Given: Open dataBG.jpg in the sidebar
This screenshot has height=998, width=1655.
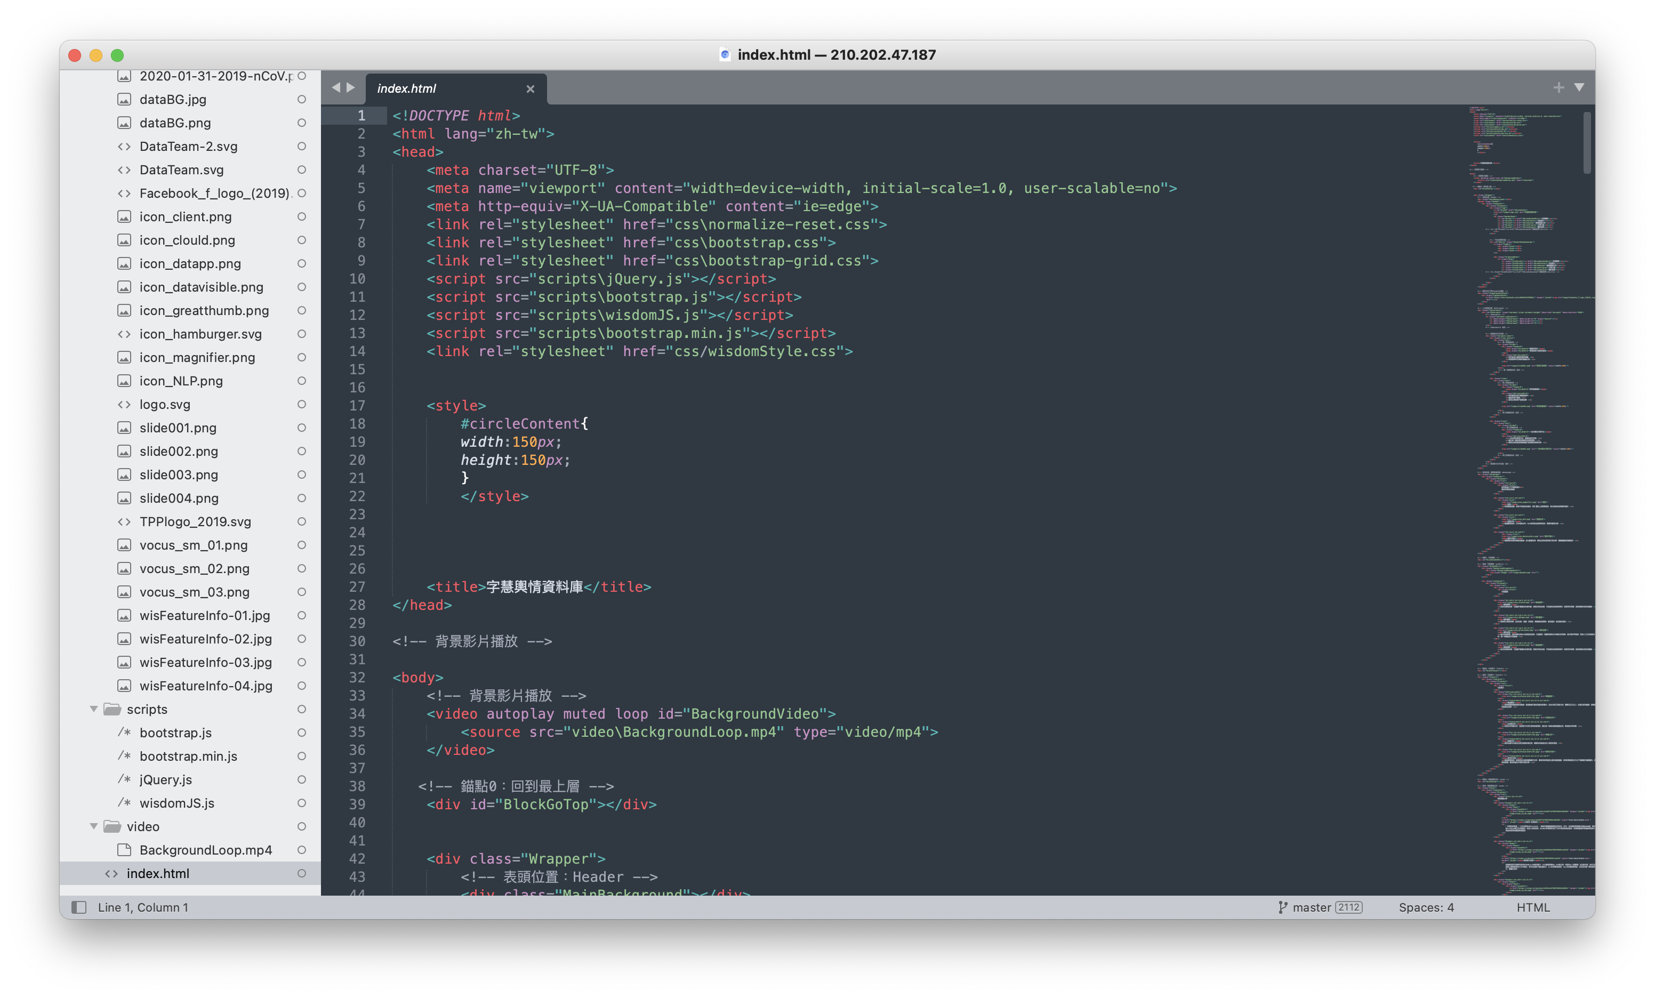Looking at the screenshot, I should pos(173,99).
